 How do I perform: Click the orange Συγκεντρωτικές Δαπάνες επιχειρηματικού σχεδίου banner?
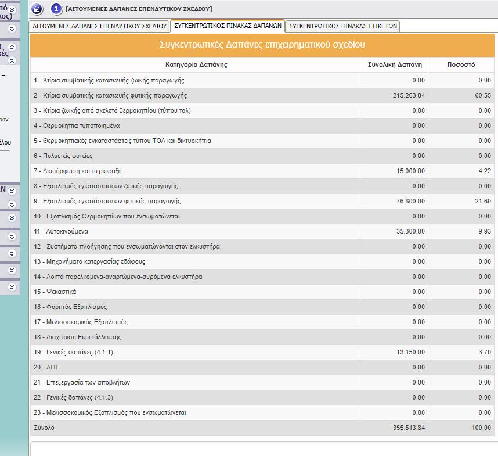click(262, 45)
